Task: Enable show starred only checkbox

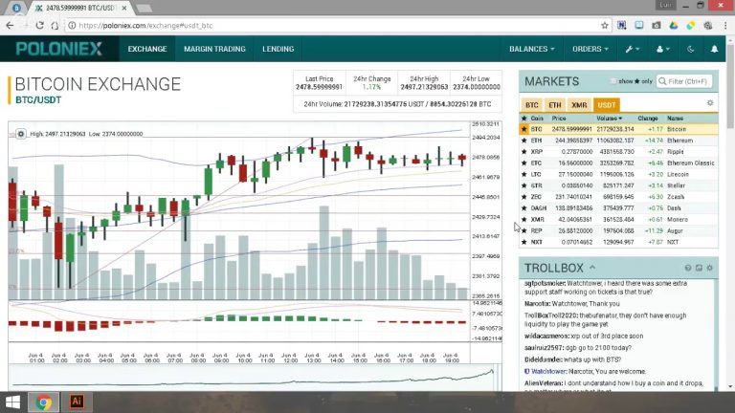Action: coord(613,81)
